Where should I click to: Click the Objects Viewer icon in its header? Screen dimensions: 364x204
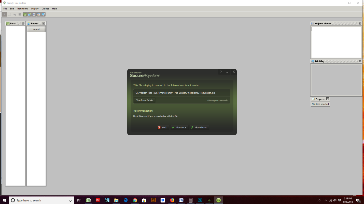[313, 24]
